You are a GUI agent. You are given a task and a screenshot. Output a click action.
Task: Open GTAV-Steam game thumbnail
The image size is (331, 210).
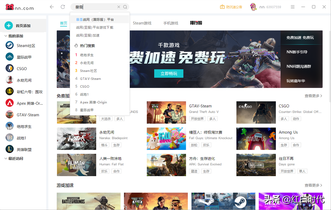[x=166, y=112]
